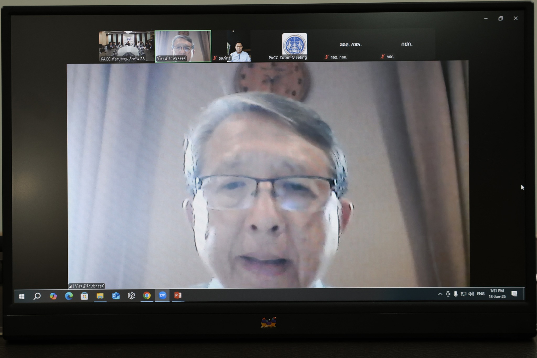Open the Windows Start menu
Image resolution: width=537 pixels, height=358 pixels.
pos(22,296)
